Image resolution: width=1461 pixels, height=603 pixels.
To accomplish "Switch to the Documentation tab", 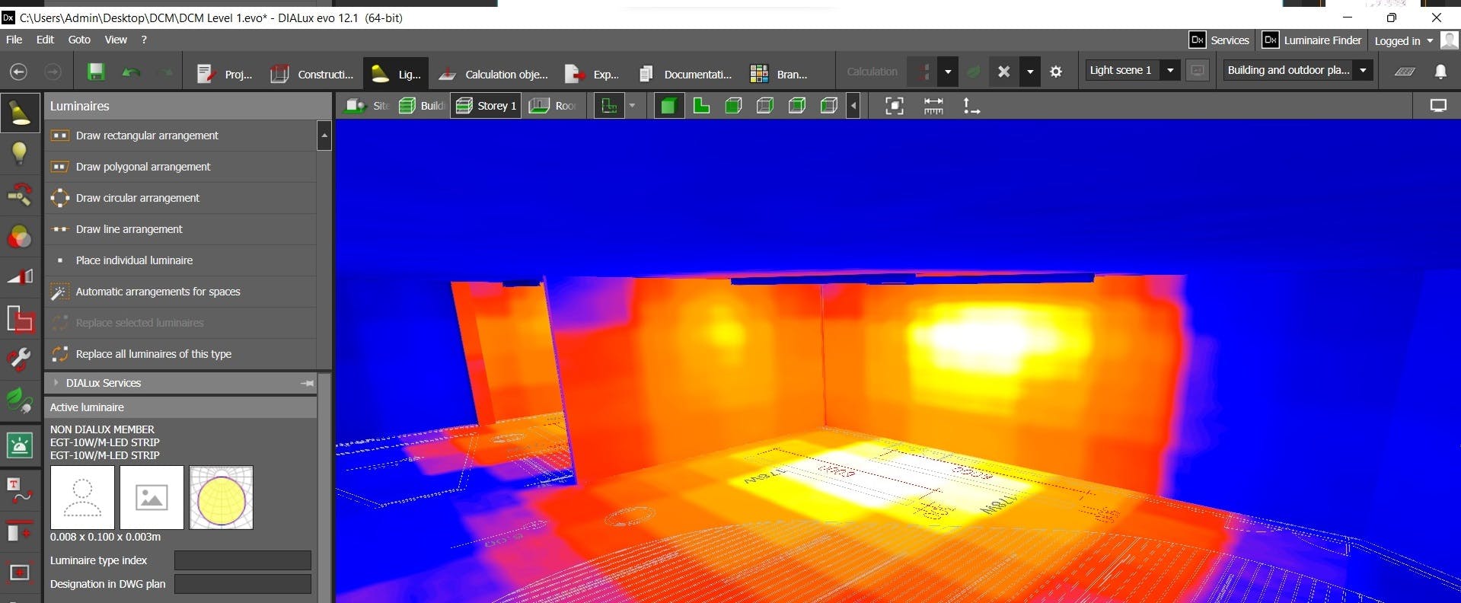I will coord(685,74).
